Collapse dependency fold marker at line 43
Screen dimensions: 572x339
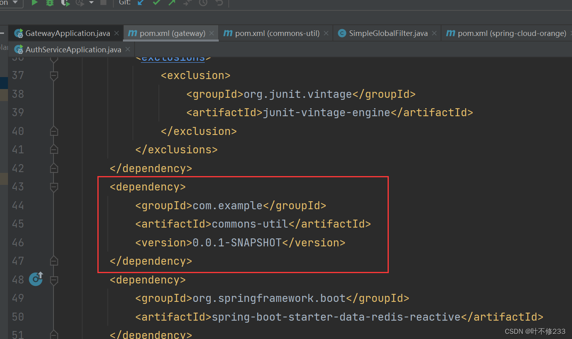coord(54,187)
